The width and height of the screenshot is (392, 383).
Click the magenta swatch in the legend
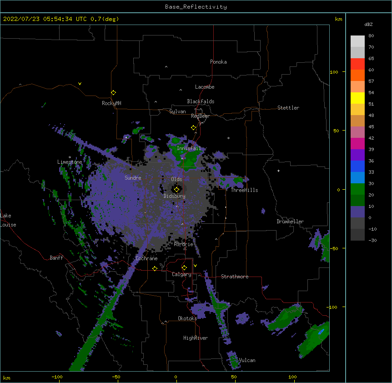[357, 143]
